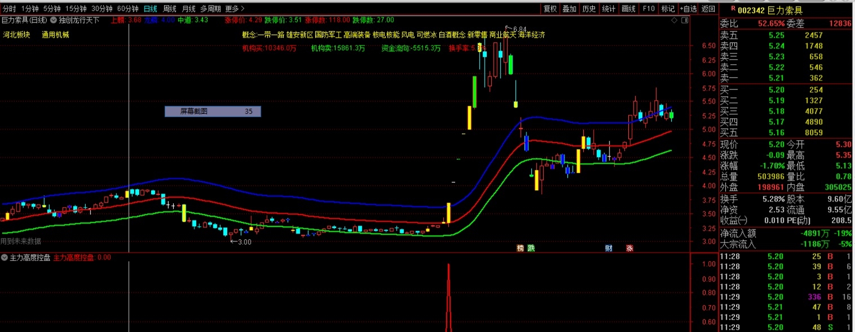855x332 pixels.
Task: Click the 用到未来数据 notice text
Action: pos(21,241)
